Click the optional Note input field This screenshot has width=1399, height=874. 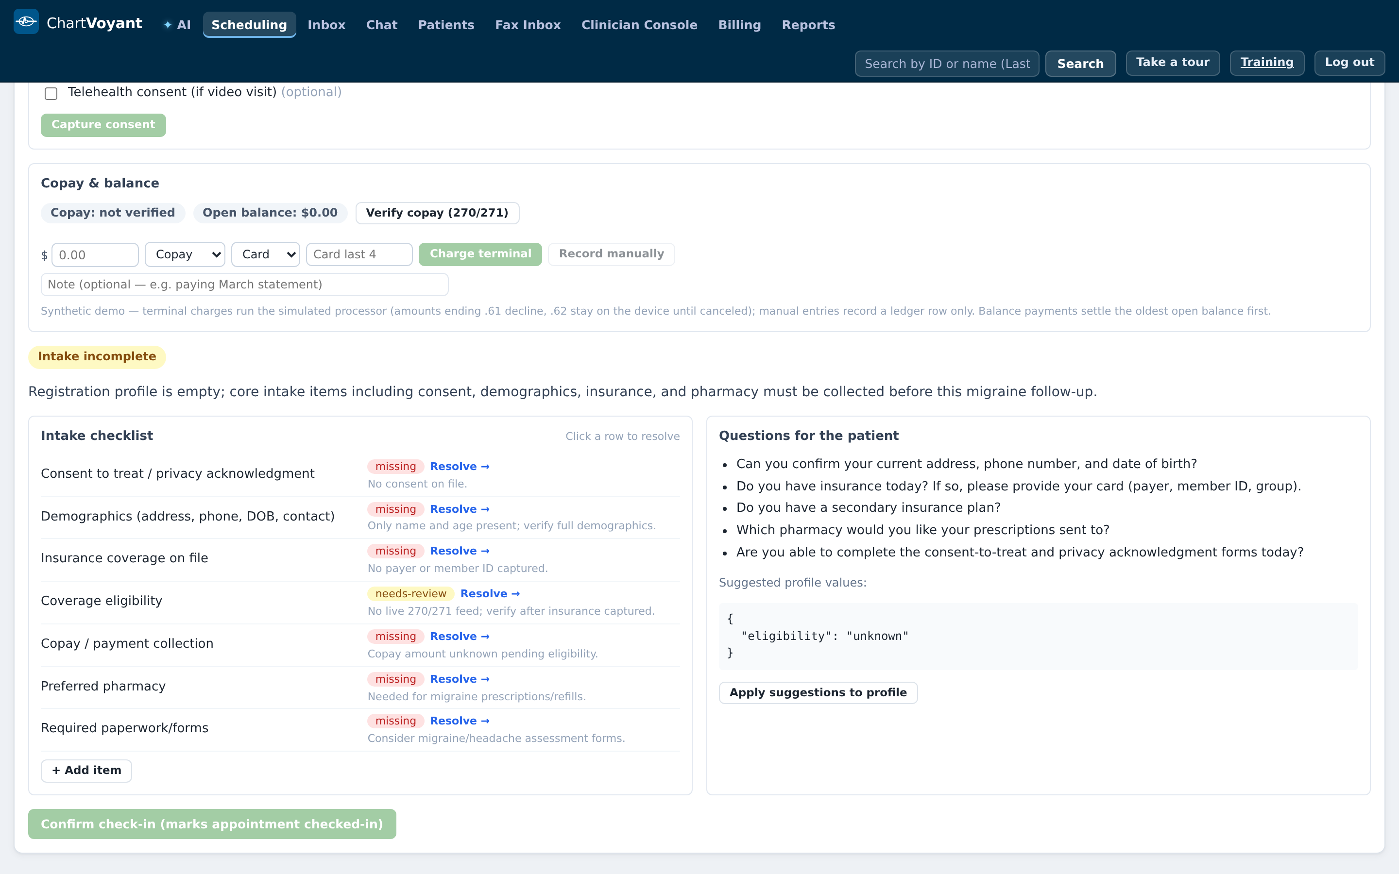tap(244, 285)
